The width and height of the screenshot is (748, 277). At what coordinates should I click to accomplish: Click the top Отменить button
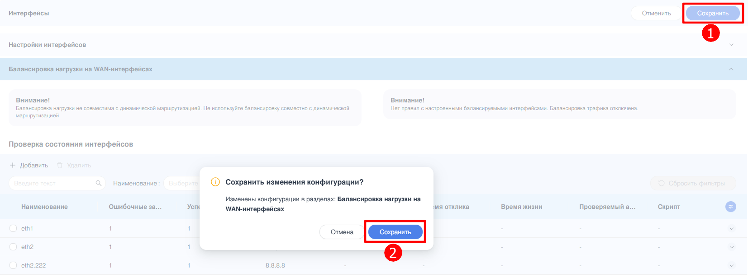656,13
